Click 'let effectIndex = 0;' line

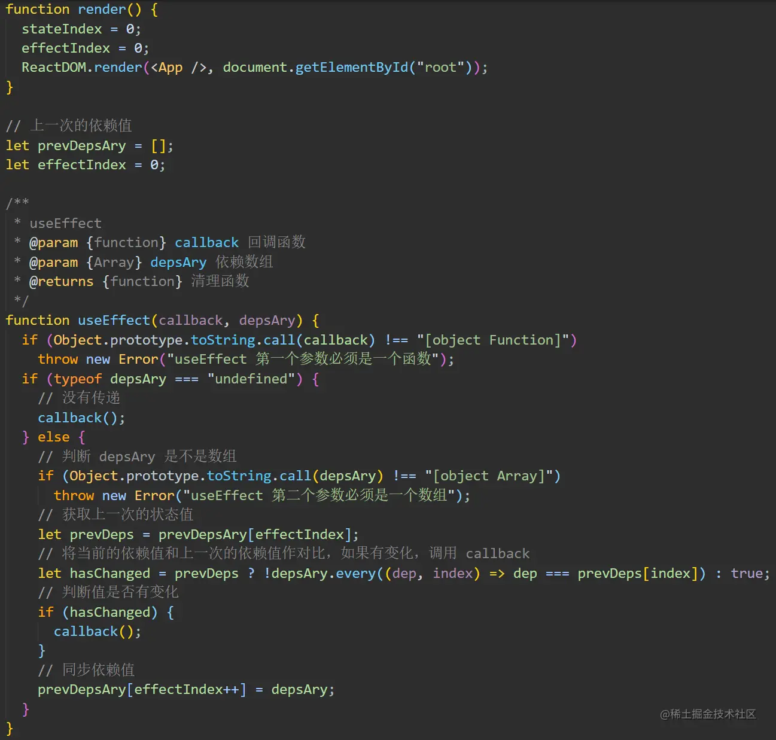point(86,165)
